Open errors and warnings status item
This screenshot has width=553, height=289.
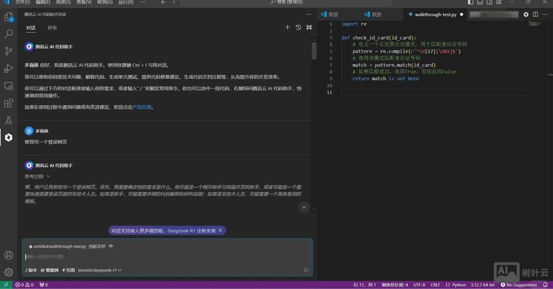click(x=24, y=285)
